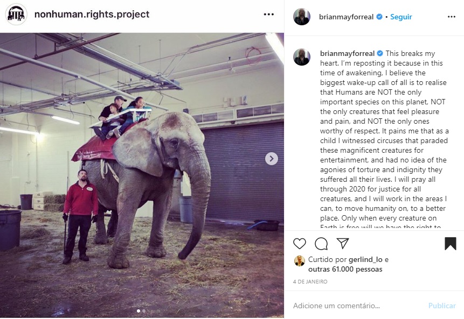Click brianmayforreal avatar next to caption
This screenshot has width=464, height=319.
[302, 56]
